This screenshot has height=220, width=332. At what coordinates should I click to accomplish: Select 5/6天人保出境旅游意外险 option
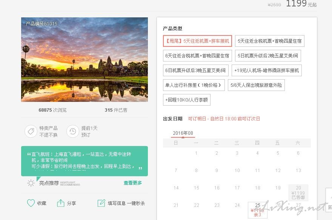256,85
